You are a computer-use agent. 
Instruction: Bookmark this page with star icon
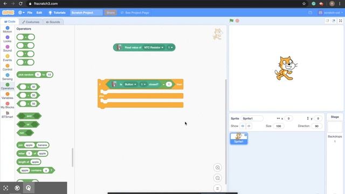point(304,4)
